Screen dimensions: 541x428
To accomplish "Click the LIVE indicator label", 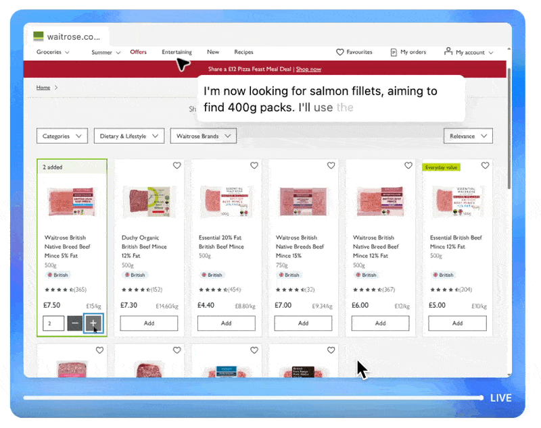I will click(501, 398).
